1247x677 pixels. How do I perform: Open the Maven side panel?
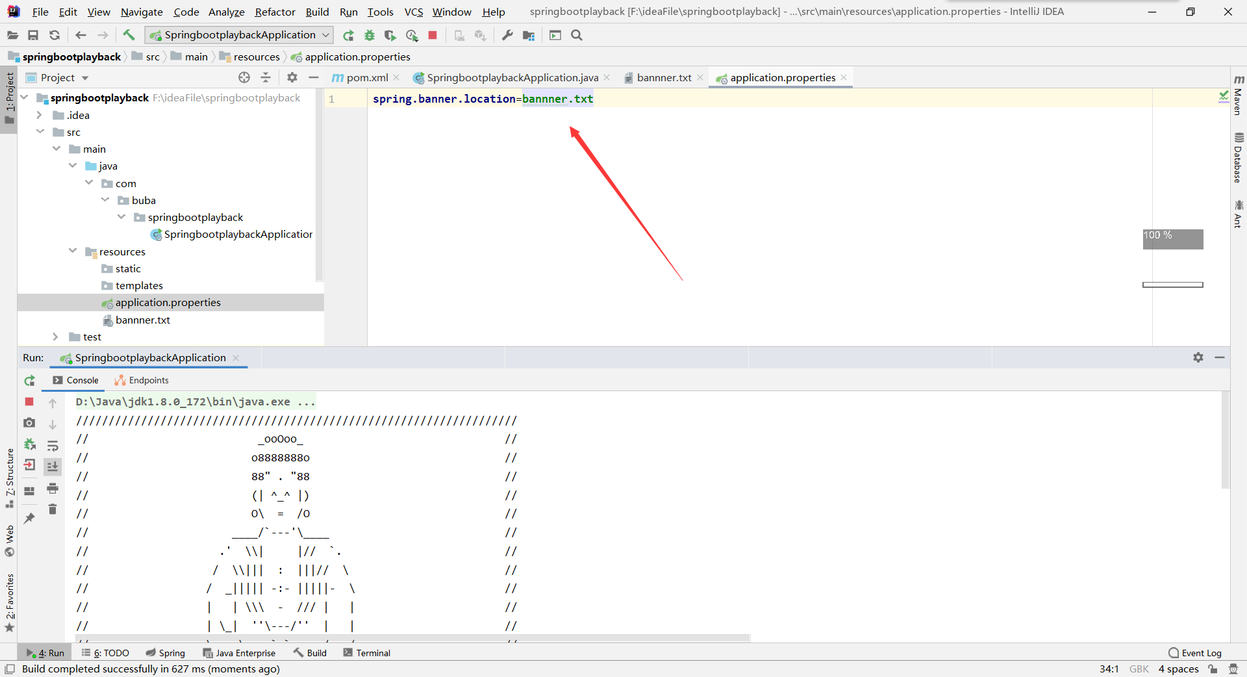pyautogui.click(x=1239, y=95)
